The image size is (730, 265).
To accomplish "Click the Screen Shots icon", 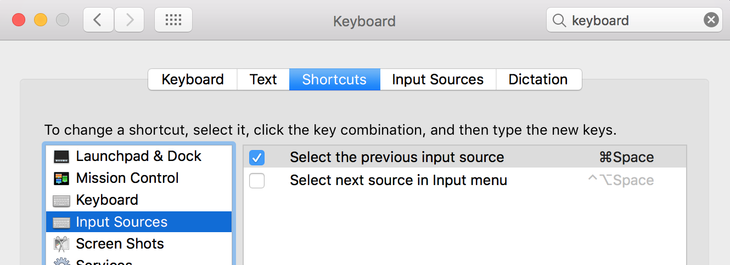I will [x=61, y=244].
